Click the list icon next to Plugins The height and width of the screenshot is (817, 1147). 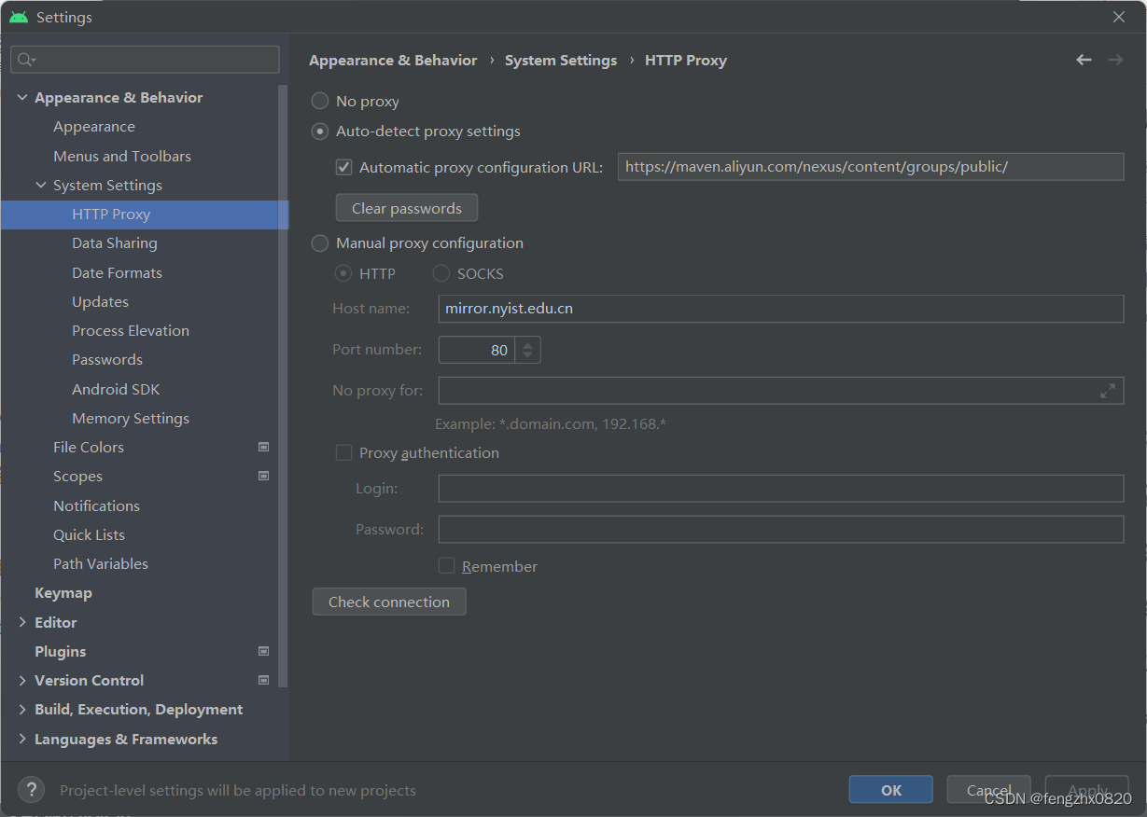point(263,651)
